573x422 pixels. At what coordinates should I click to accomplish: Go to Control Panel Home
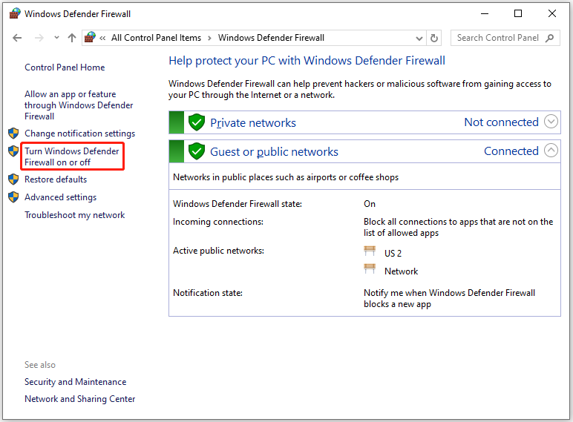[65, 67]
